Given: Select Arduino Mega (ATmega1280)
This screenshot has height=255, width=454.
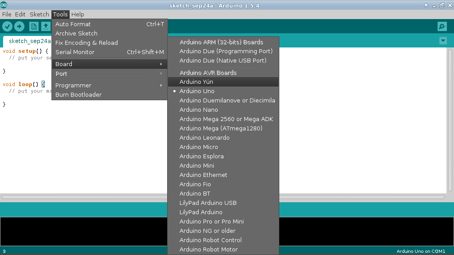Looking at the screenshot, I should pyautogui.click(x=223, y=128).
